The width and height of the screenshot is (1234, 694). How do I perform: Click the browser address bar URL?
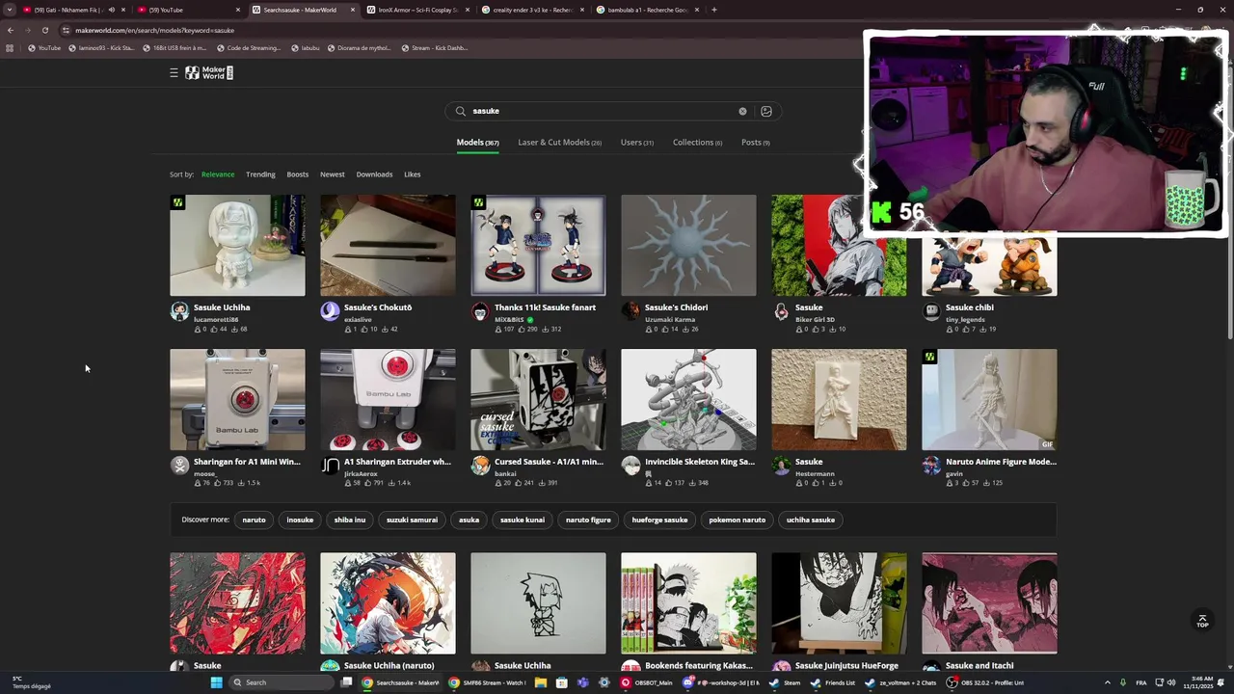[x=154, y=30]
